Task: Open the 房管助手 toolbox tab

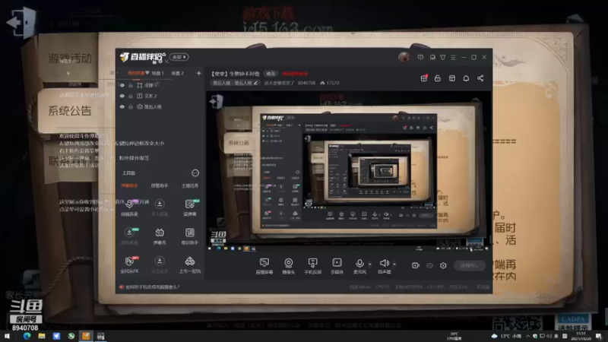Action: [x=160, y=185]
